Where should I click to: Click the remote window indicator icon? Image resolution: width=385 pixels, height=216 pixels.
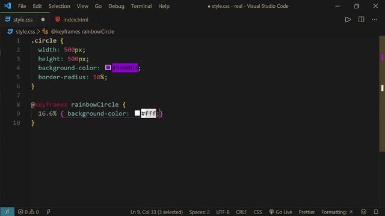[x=7, y=212]
